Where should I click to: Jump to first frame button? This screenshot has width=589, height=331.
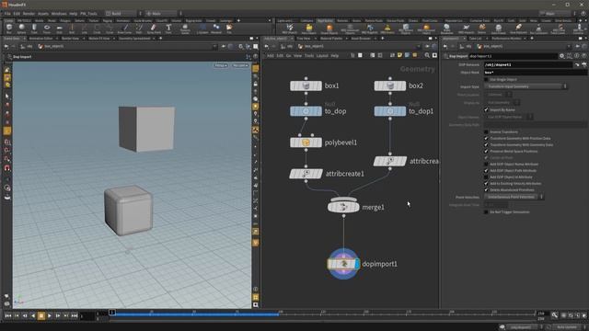(8, 316)
